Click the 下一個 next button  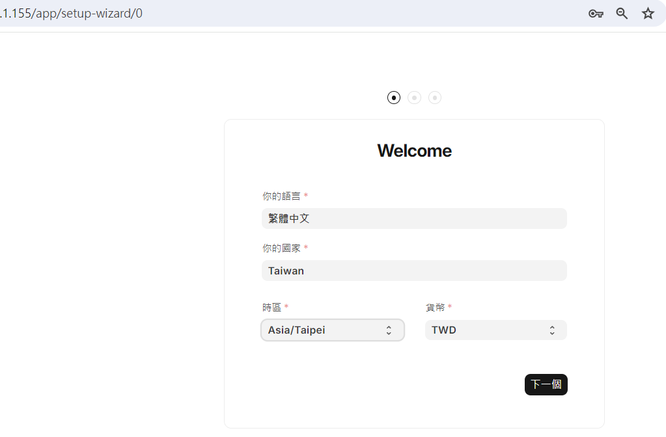(x=546, y=384)
